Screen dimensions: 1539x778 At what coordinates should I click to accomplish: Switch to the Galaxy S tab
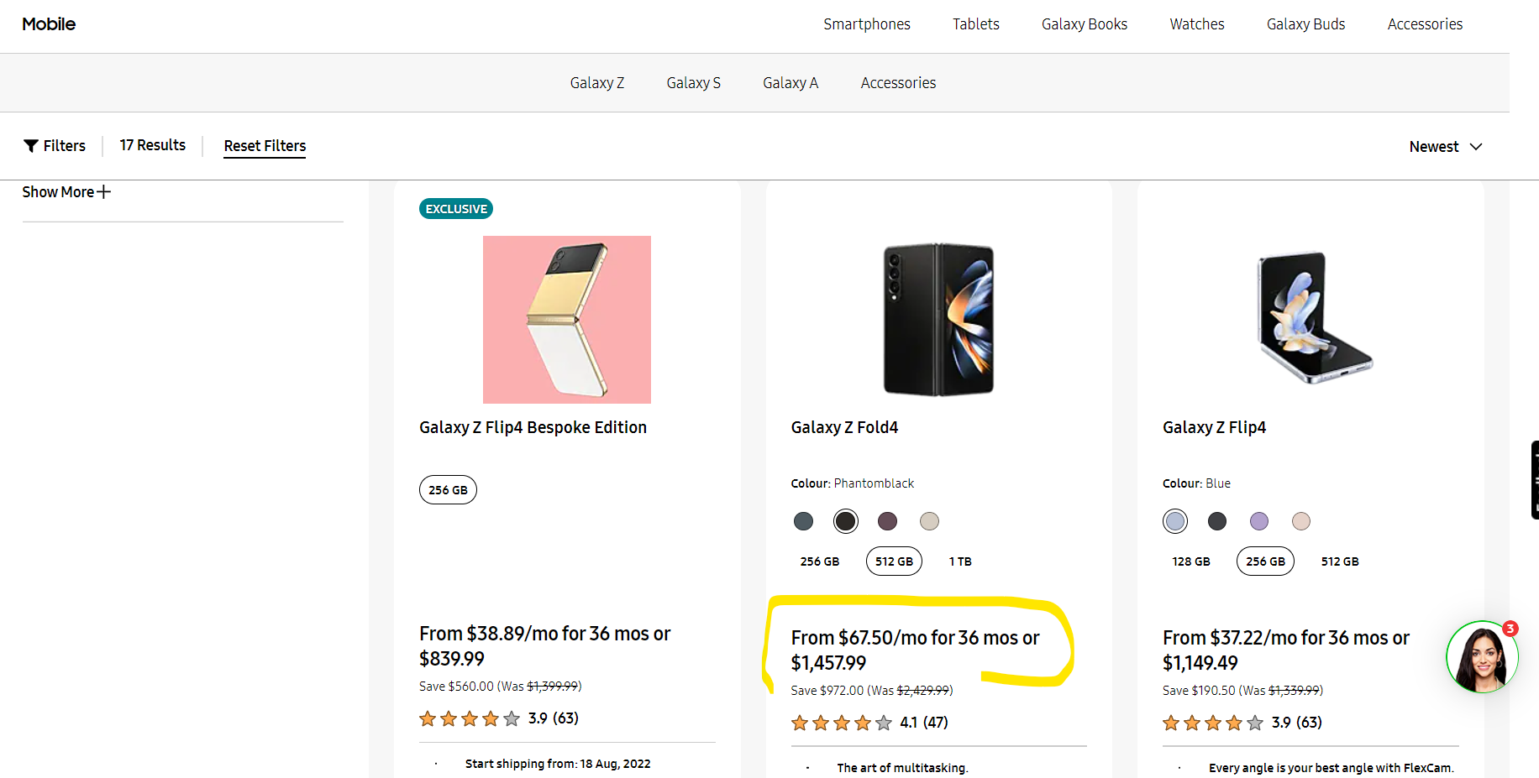tap(693, 83)
